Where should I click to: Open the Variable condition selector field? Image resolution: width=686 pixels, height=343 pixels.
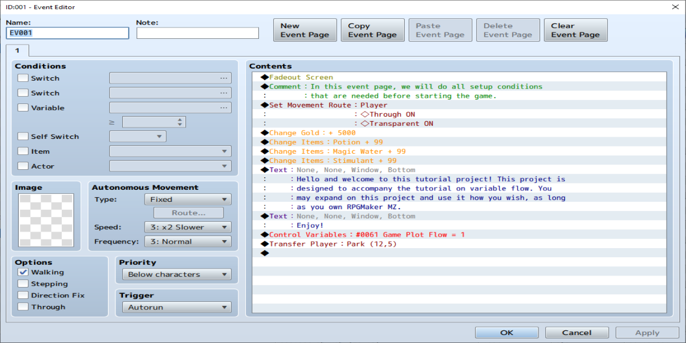pyautogui.click(x=170, y=107)
